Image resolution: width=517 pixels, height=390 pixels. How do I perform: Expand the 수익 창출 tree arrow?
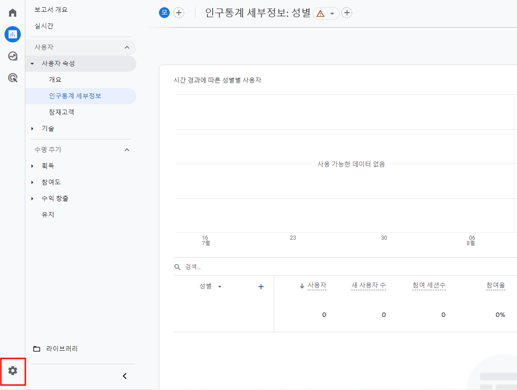point(33,199)
